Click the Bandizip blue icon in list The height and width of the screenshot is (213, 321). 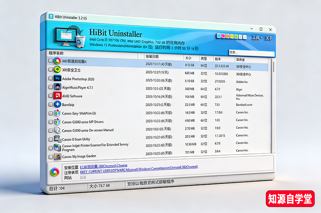pyautogui.click(x=57, y=104)
